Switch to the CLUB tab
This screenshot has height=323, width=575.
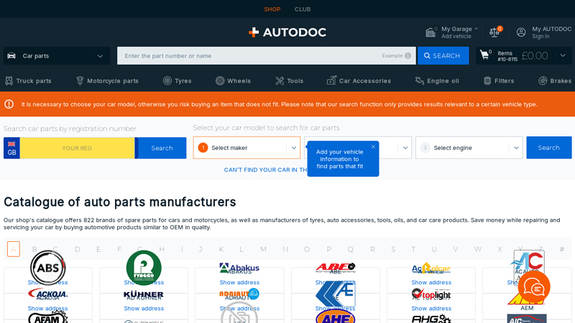click(303, 9)
